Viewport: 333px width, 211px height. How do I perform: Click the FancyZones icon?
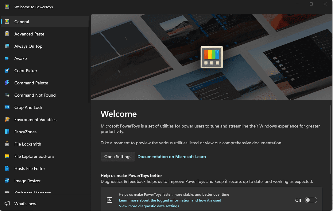[x=7, y=131]
